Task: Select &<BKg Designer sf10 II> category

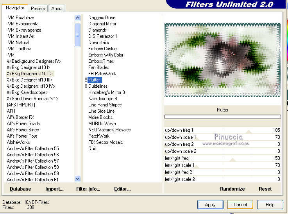Action: 29,74
